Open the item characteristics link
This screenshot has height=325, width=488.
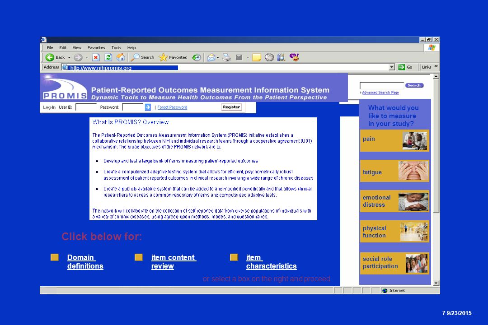tap(271, 261)
